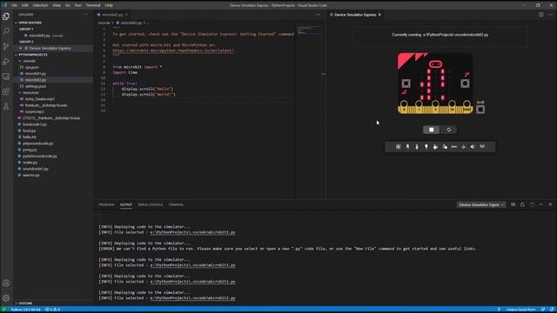Image resolution: width=557 pixels, height=313 pixels.
Task: Click pin 0 on the micro:bit edge connector
Action: (x=404, y=106)
